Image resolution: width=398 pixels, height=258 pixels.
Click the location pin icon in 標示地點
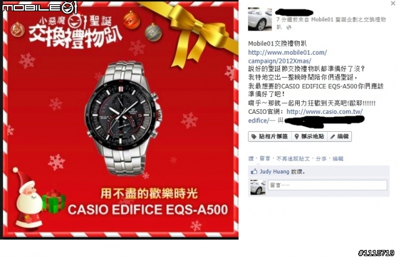(x=296, y=137)
